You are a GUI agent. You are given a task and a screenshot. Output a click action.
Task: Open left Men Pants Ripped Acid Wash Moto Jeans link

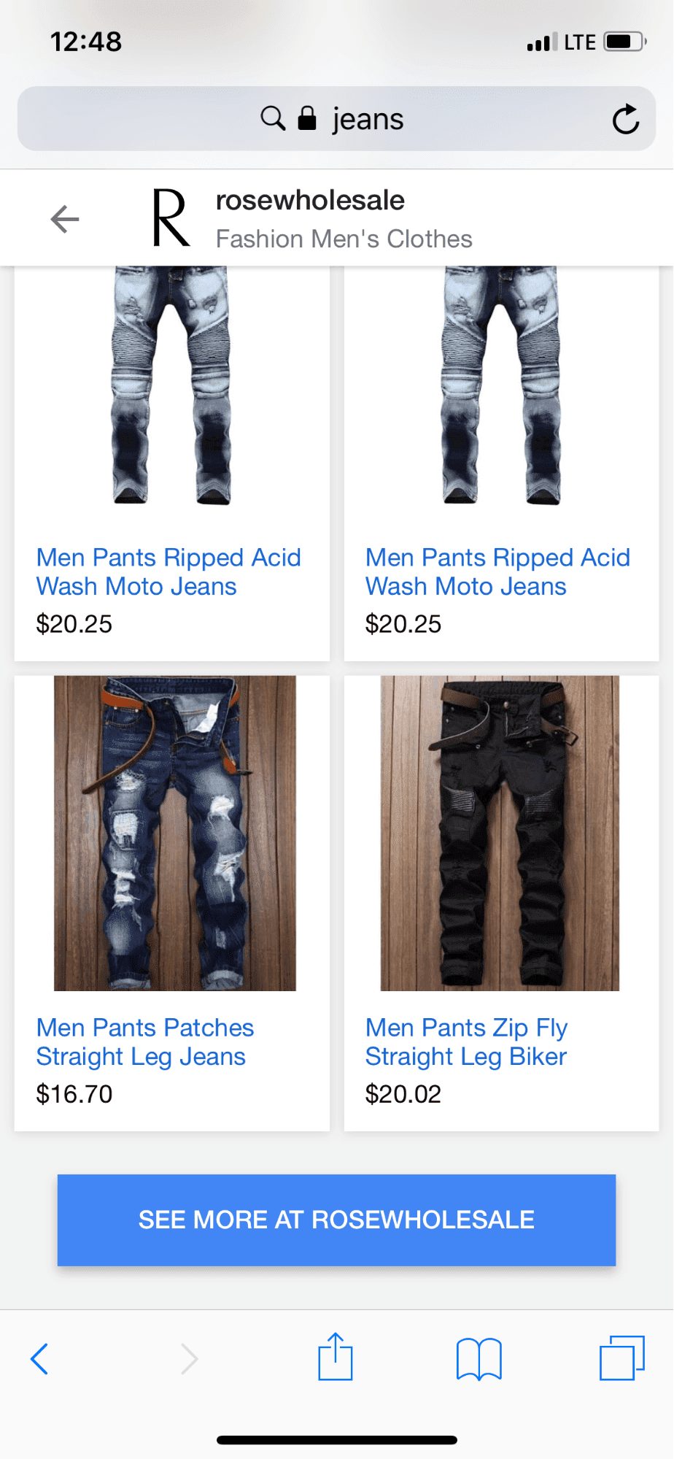(x=168, y=571)
